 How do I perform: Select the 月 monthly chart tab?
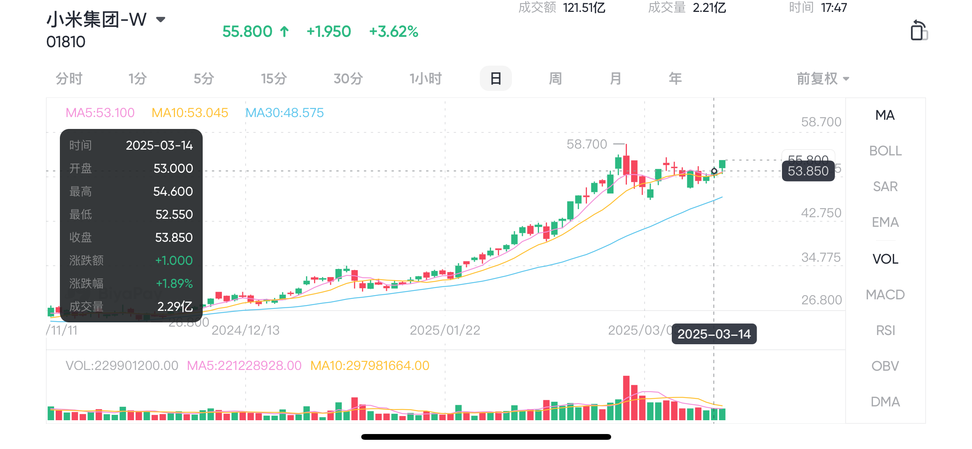(615, 79)
